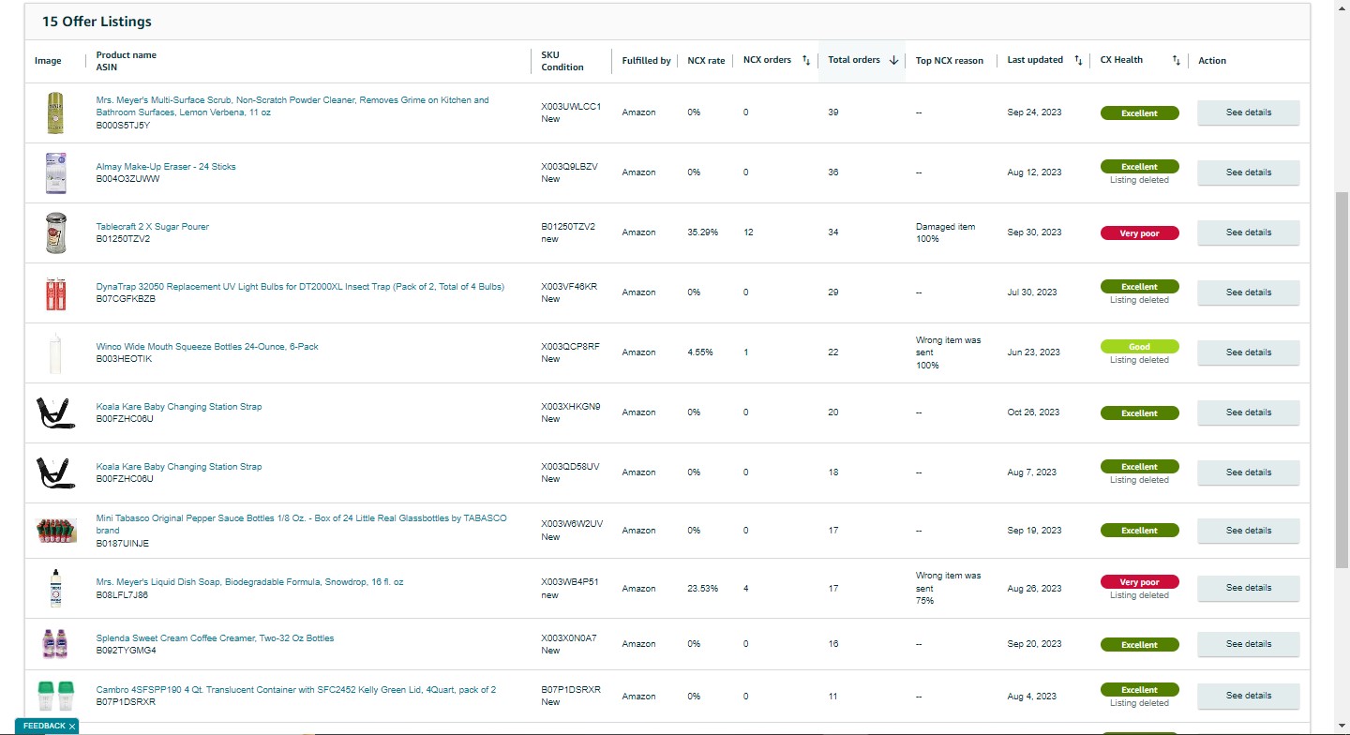This screenshot has height=735, width=1350.
Task: See details for Tablecraft Sugar Pourer
Action: coord(1249,232)
